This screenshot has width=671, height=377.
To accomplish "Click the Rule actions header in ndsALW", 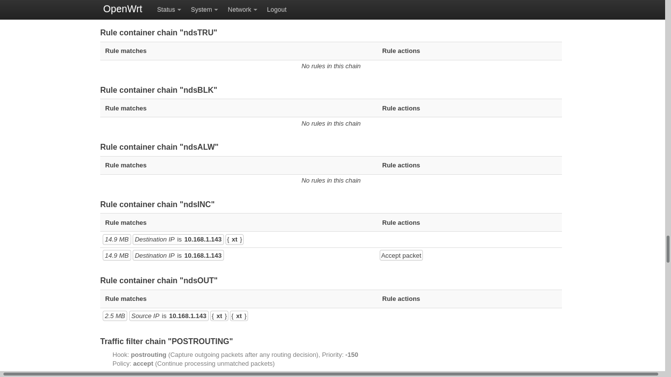I will (401, 165).
